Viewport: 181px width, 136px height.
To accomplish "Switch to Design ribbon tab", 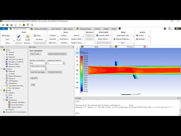I will 114,29.
